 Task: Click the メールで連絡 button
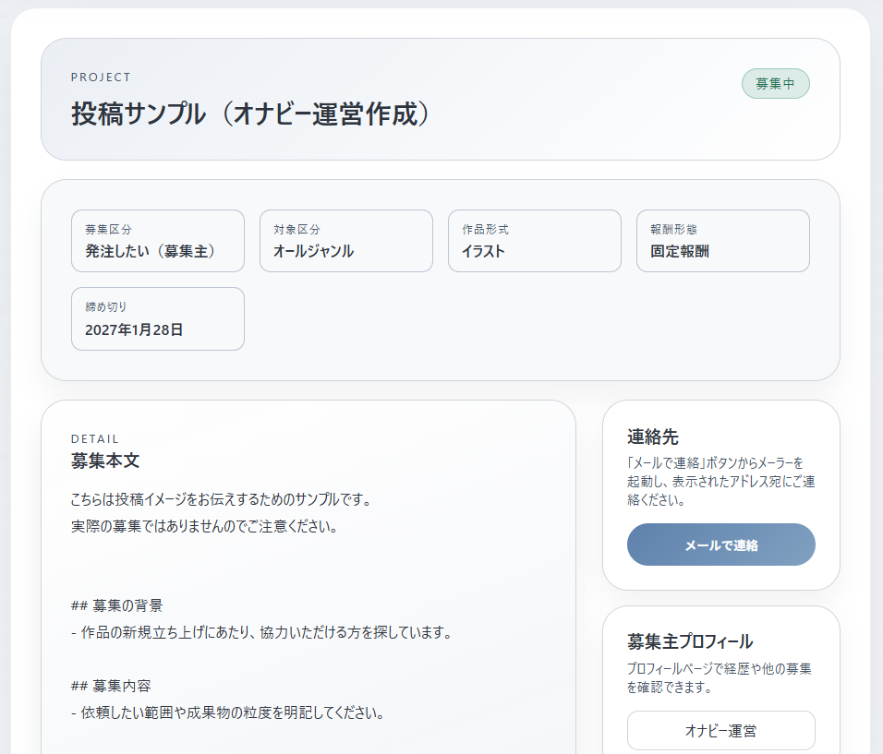[720, 545]
